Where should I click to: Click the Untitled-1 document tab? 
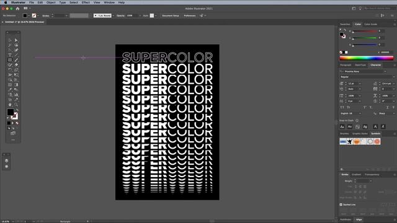[24, 22]
